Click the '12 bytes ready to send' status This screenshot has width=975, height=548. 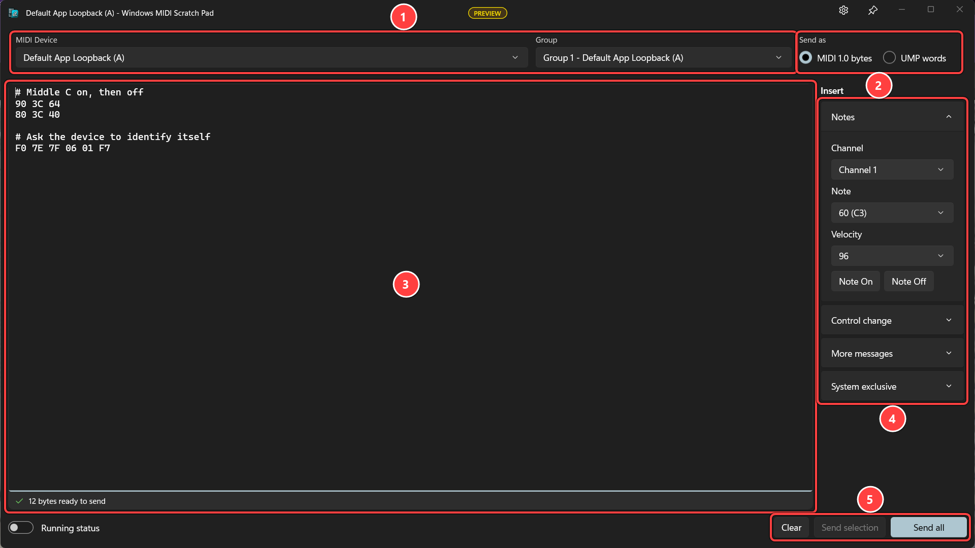[x=67, y=501]
